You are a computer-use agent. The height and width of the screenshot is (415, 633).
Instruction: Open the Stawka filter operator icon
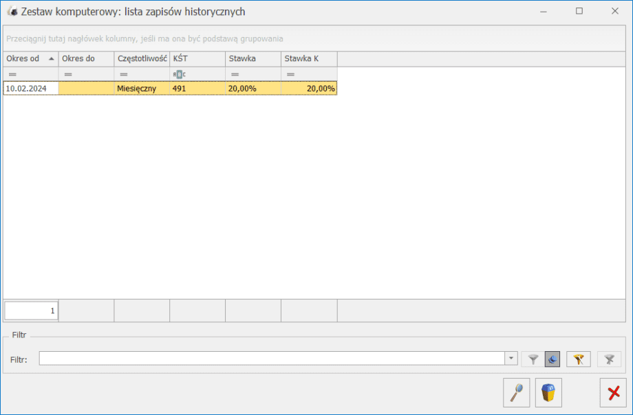pyautogui.click(x=235, y=75)
